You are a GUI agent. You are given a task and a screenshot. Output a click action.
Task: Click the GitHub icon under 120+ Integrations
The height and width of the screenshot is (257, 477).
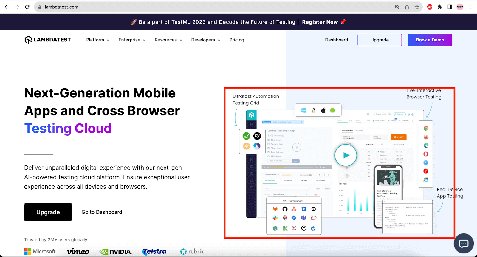click(x=285, y=209)
